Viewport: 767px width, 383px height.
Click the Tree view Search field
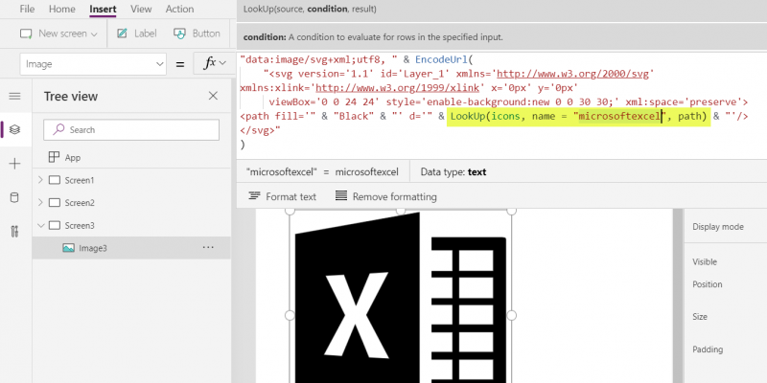point(131,129)
